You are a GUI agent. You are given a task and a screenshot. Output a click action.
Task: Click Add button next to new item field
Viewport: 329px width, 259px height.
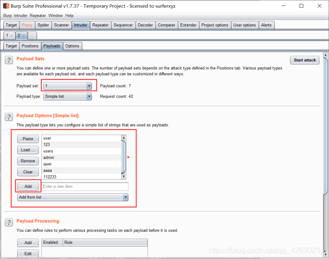coord(28,187)
